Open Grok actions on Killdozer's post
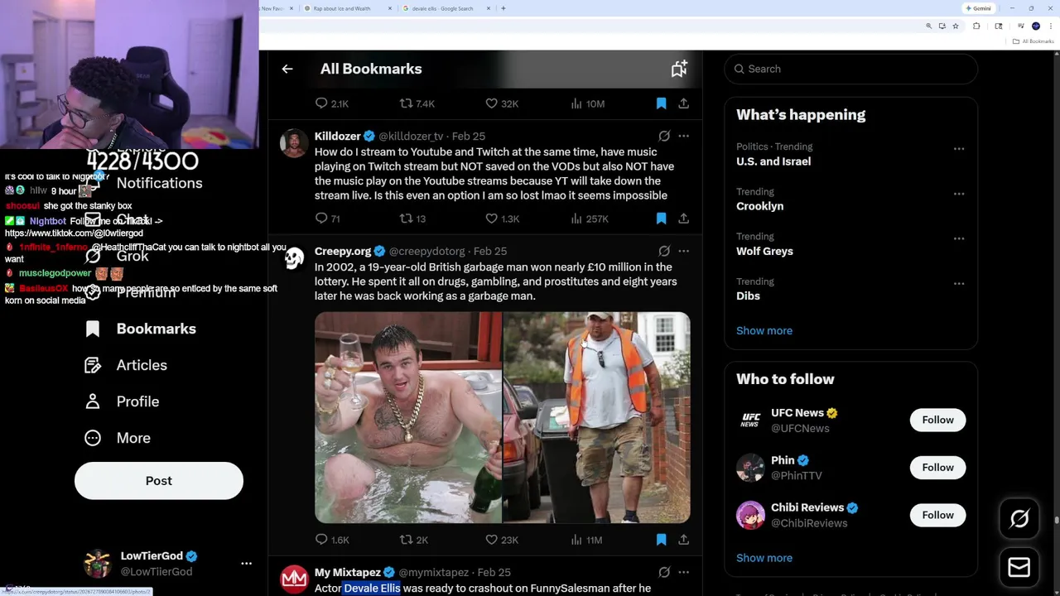 click(x=664, y=136)
